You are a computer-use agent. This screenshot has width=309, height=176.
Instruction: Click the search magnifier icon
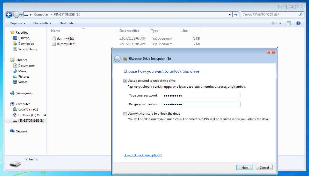coord(301,14)
